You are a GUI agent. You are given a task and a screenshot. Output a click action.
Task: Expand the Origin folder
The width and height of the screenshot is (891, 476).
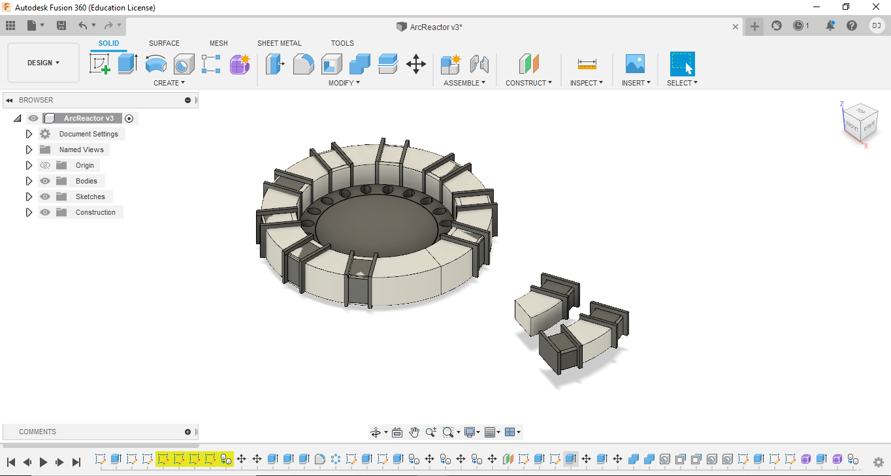[29, 165]
